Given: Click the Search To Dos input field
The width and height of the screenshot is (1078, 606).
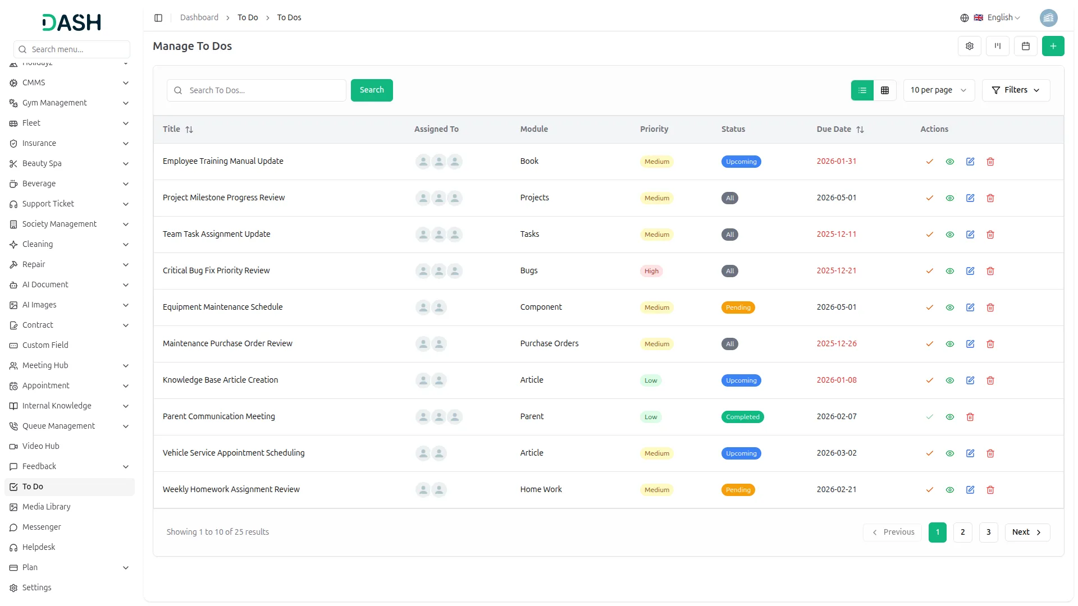Looking at the screenshot, I should pos(256,90).
